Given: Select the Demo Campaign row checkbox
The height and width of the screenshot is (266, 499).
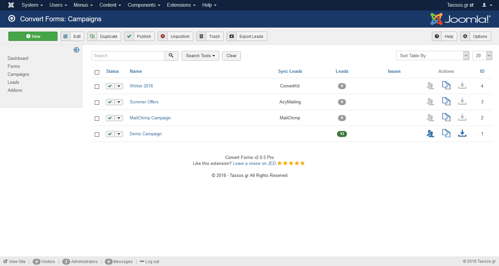Looking at the screenshot, I should [x=97, y=134].
